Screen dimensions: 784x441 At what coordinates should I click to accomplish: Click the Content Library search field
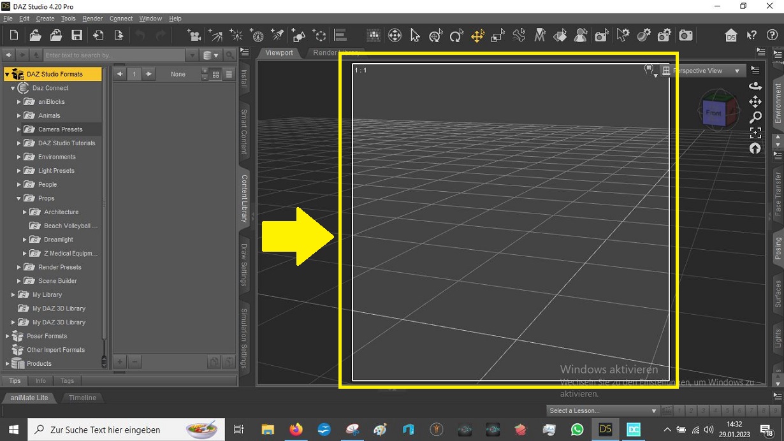115,55
